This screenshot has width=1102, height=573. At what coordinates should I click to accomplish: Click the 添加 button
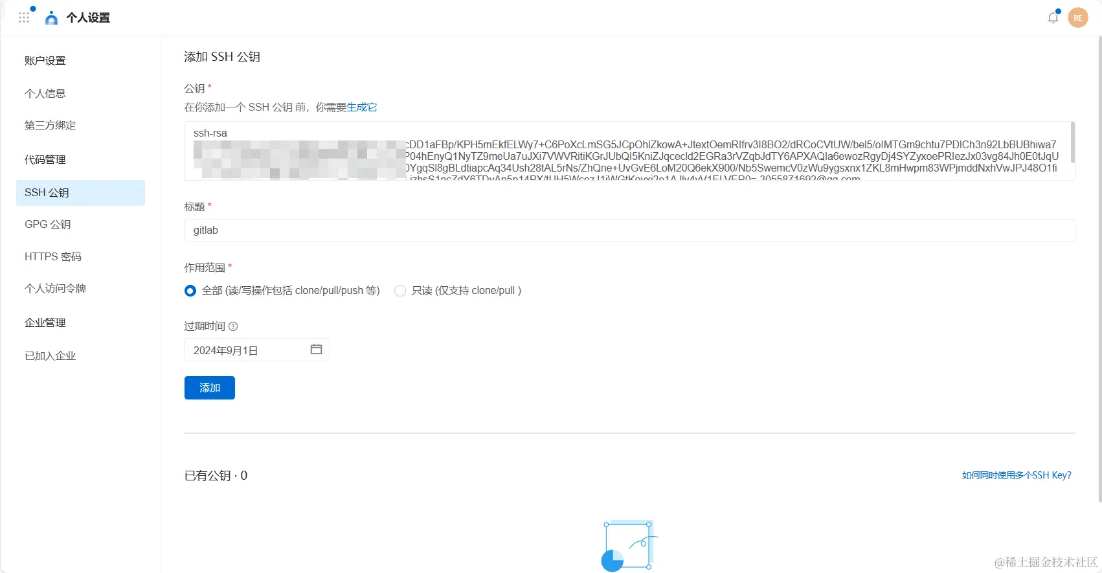click(210, 388)
